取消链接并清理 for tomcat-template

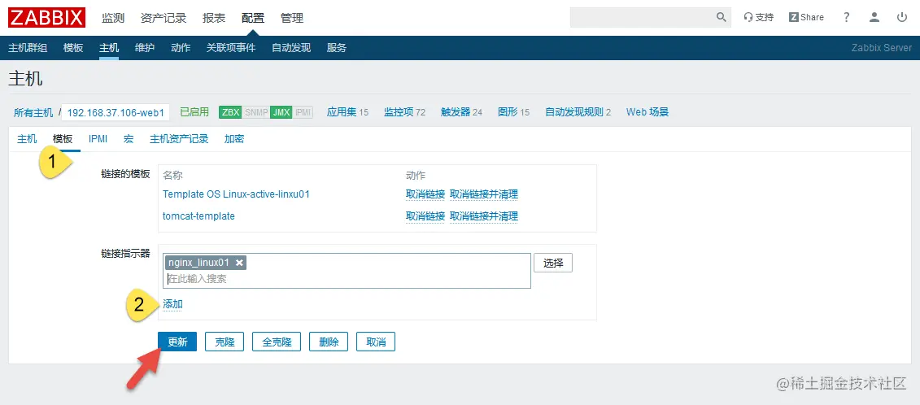tap(483, 216)
